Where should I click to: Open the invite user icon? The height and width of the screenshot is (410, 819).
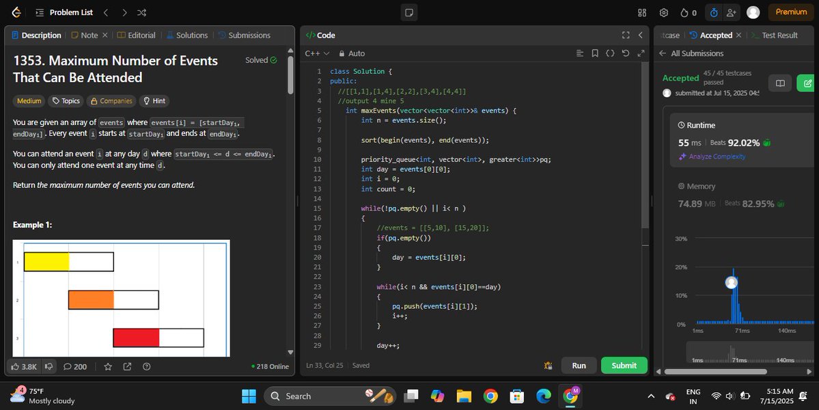tap(731, 12)
